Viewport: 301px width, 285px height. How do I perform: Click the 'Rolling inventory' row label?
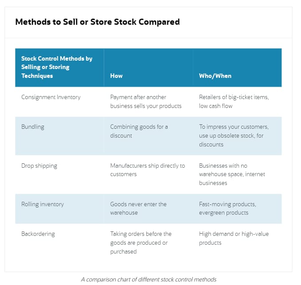(43, 204)
